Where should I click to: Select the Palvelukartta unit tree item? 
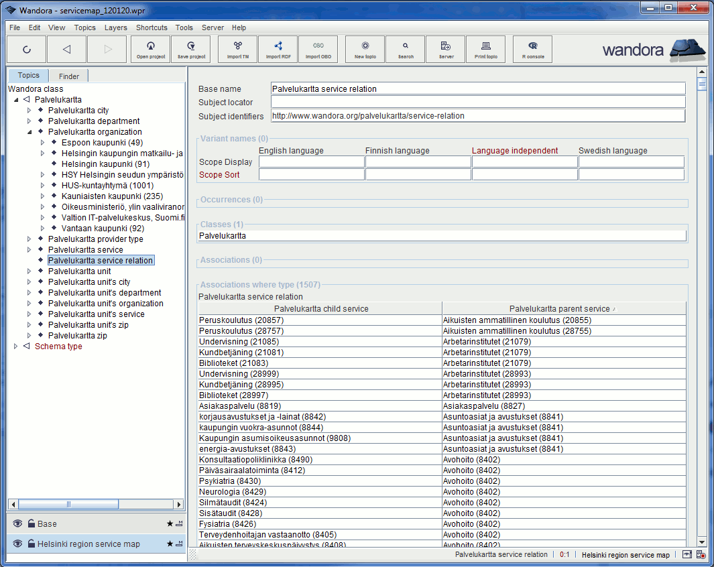(x=80, y=271)
